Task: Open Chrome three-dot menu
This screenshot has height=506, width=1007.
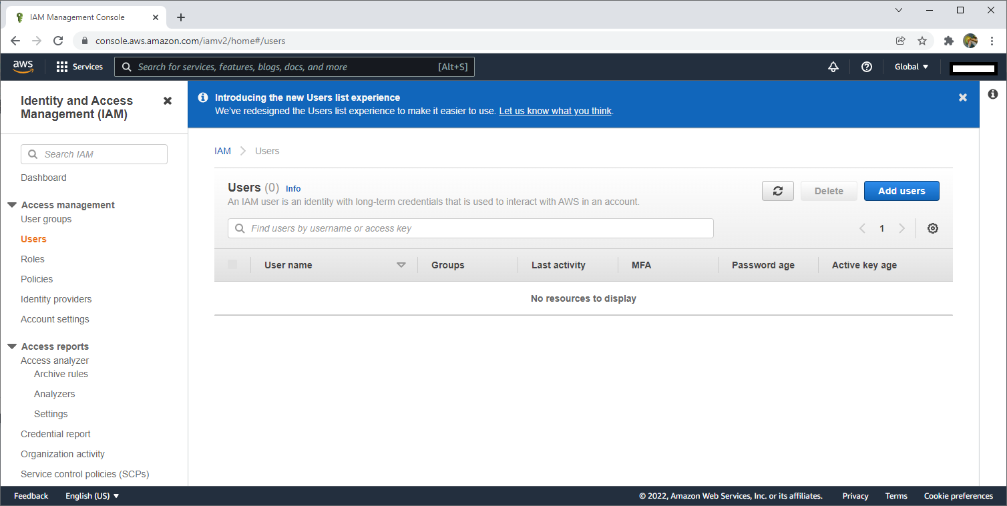Action: 992,41
